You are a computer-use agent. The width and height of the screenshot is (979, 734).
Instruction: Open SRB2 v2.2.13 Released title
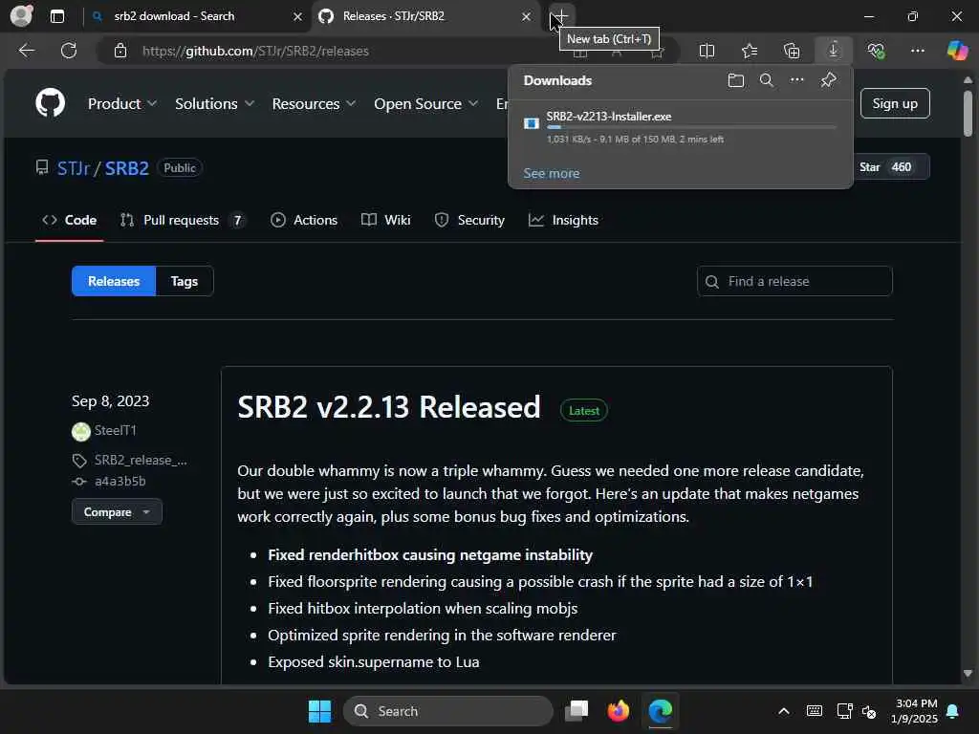coord(389,407)
